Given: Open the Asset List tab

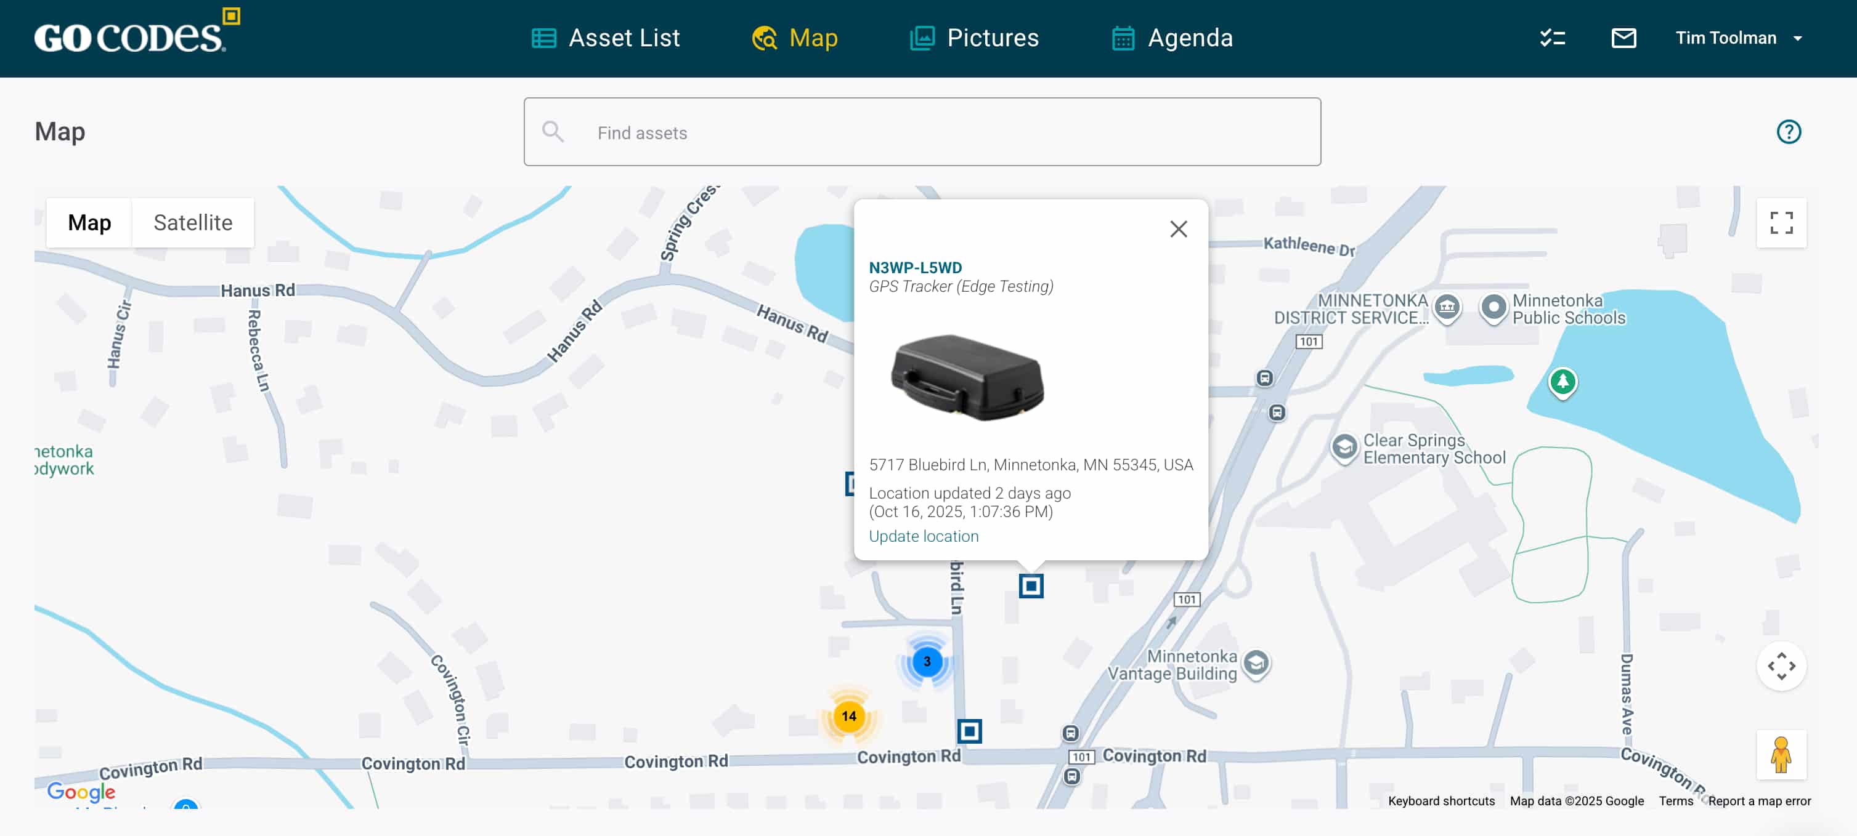Looking at the screenshot, I should [x=606, y=38].
